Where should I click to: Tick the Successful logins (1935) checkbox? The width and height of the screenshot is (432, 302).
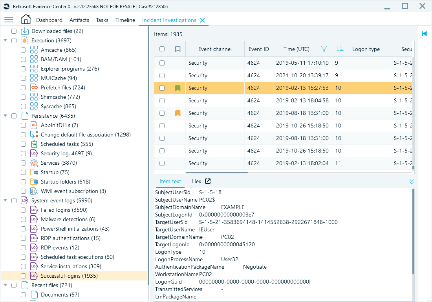click(24, 276)
